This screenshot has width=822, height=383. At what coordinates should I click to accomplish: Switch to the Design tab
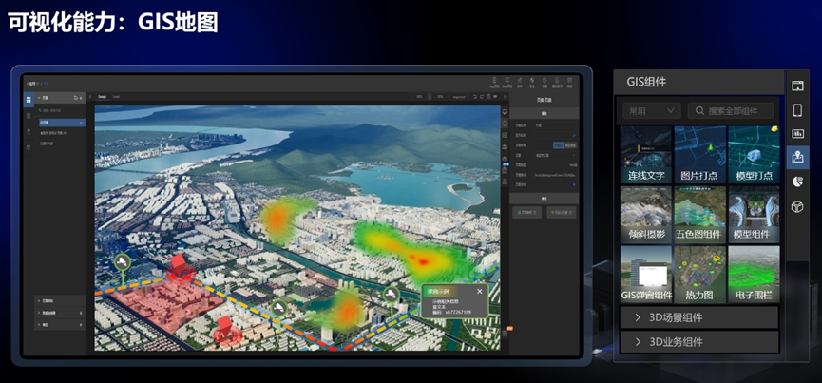tap(103, 96)
